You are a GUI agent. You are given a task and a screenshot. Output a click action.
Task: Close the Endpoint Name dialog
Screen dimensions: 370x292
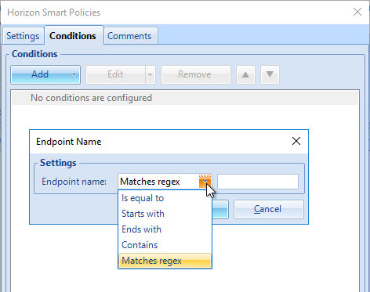pyautogui.click(x=296, y=141)
